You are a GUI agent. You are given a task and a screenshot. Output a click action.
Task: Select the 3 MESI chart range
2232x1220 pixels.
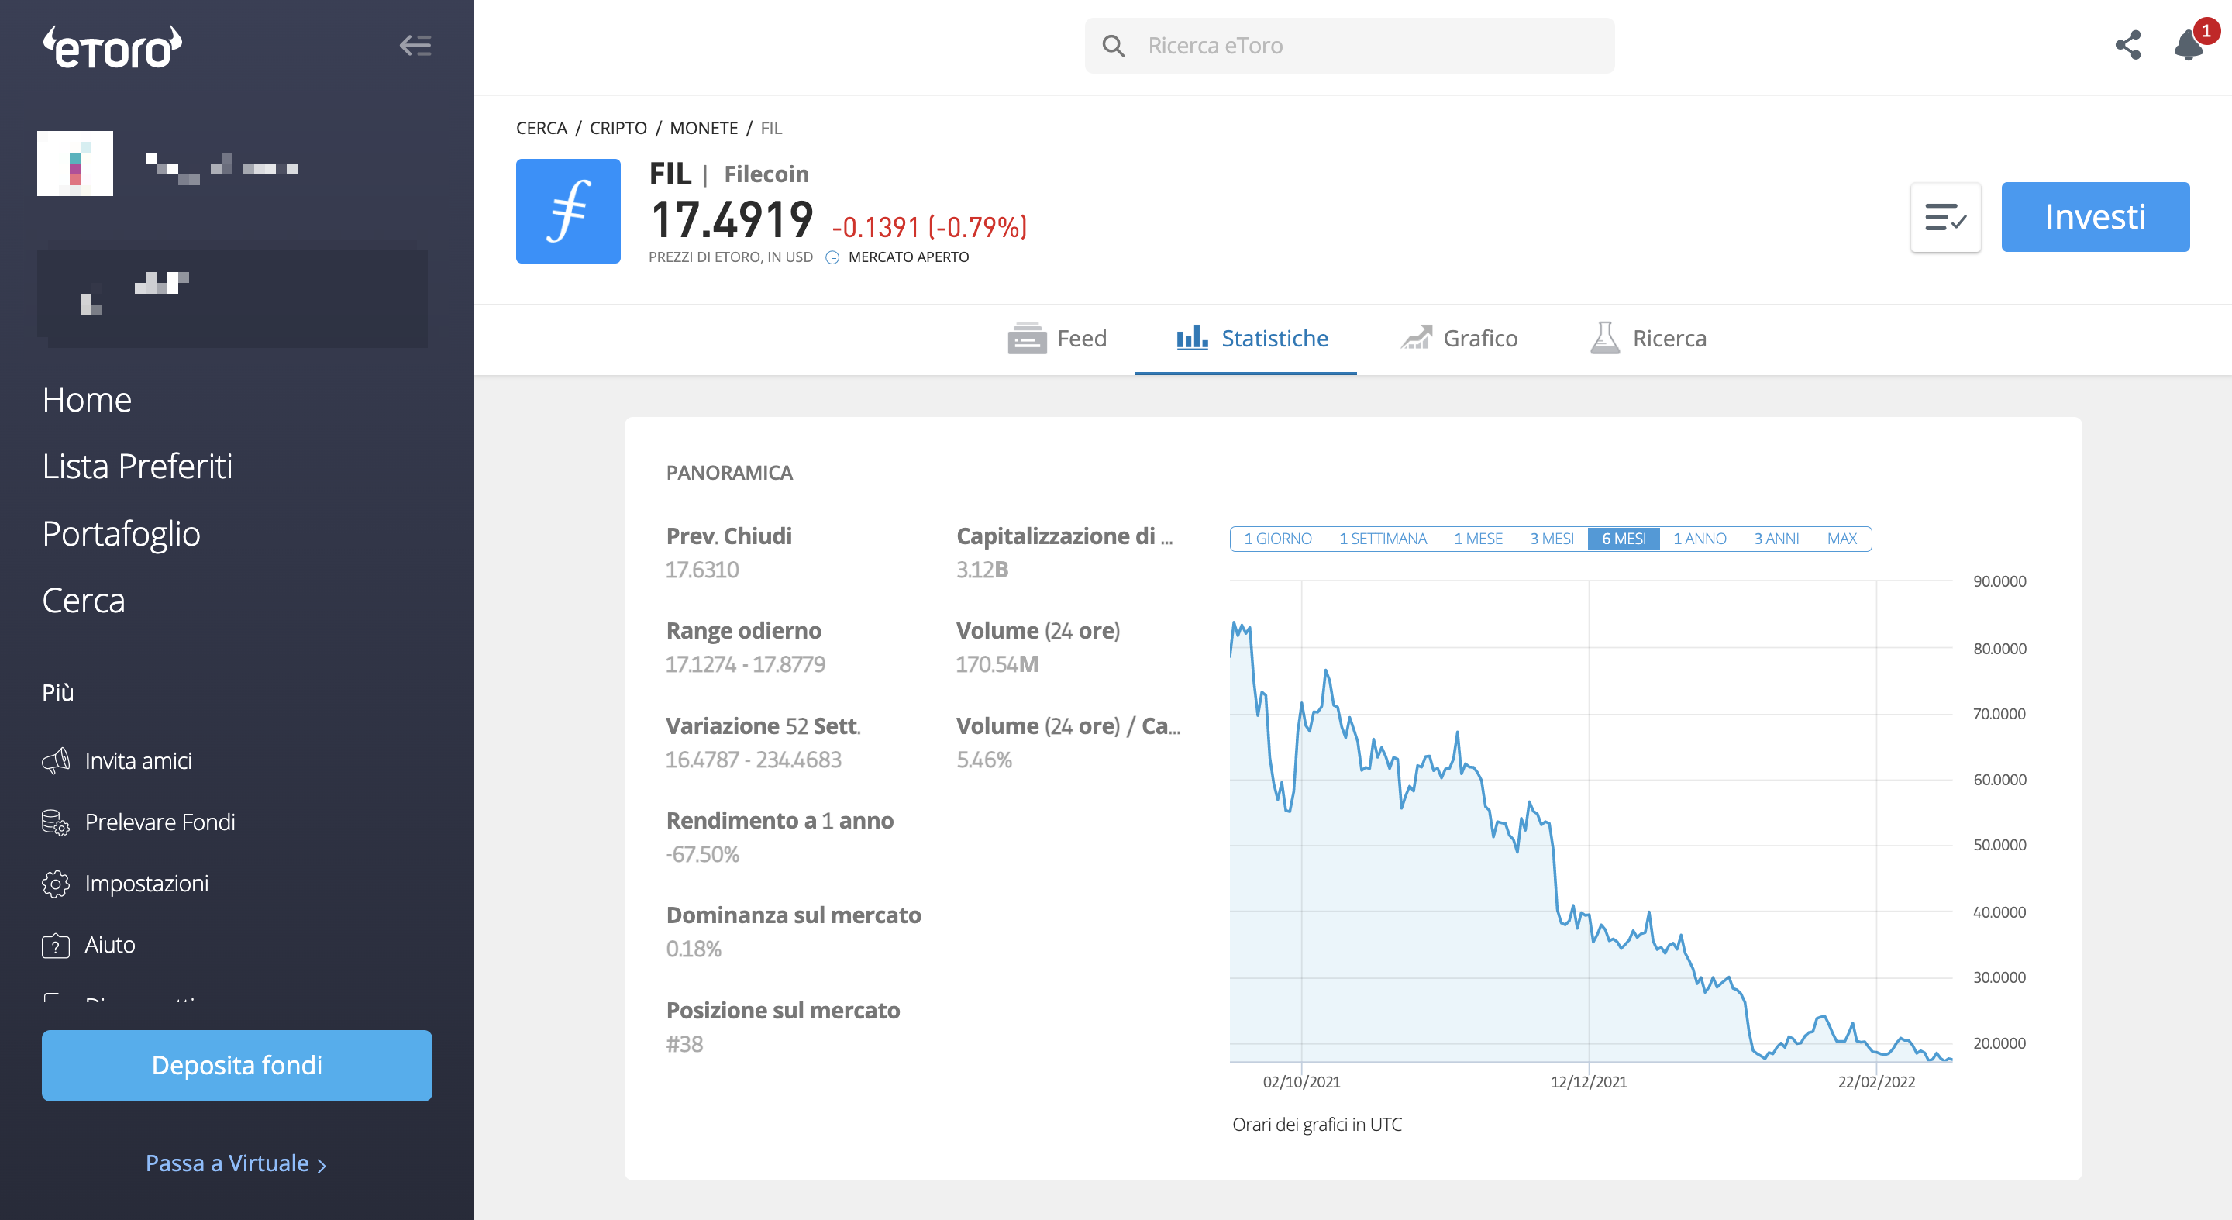click(1552, 539)
